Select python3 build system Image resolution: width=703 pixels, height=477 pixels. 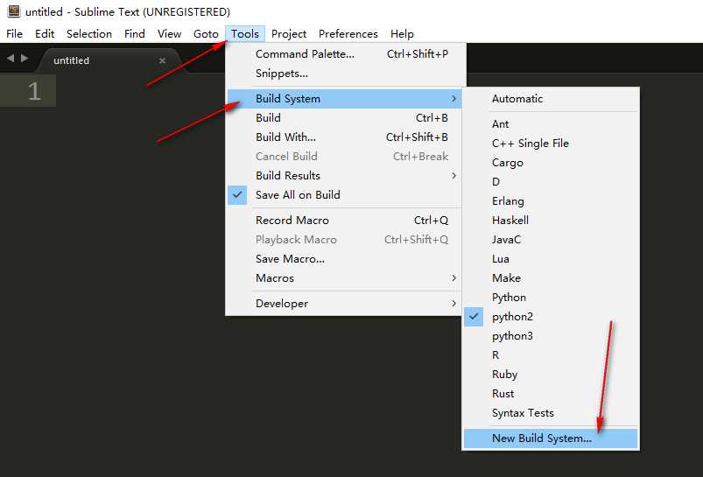point(512,336)
